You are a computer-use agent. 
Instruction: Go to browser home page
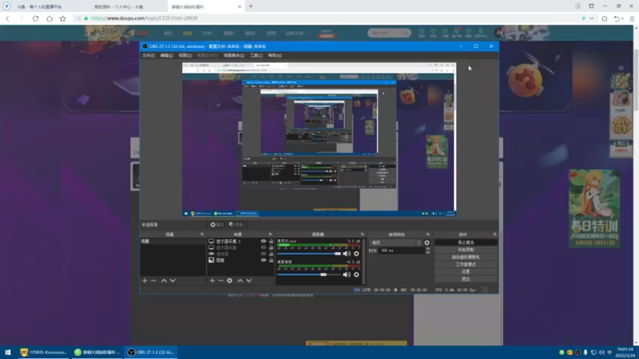50,18
